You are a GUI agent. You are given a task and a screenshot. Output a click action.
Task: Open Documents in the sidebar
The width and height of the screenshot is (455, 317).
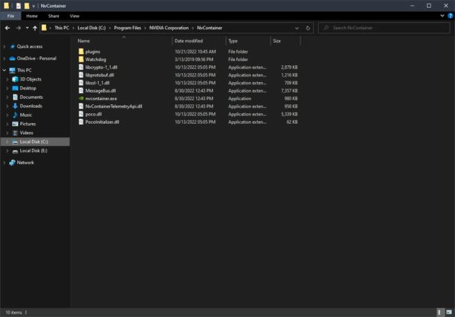click(x=31, y=97)
